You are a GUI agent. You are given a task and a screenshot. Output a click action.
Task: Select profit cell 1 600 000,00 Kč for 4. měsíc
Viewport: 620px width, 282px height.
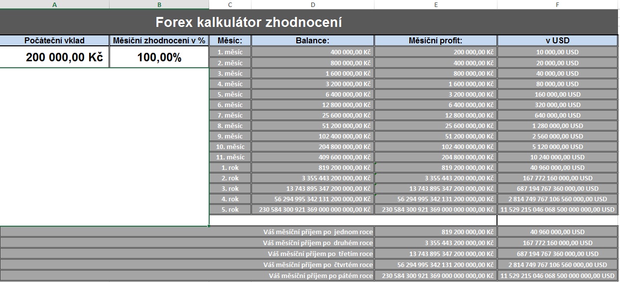point(436,84)
